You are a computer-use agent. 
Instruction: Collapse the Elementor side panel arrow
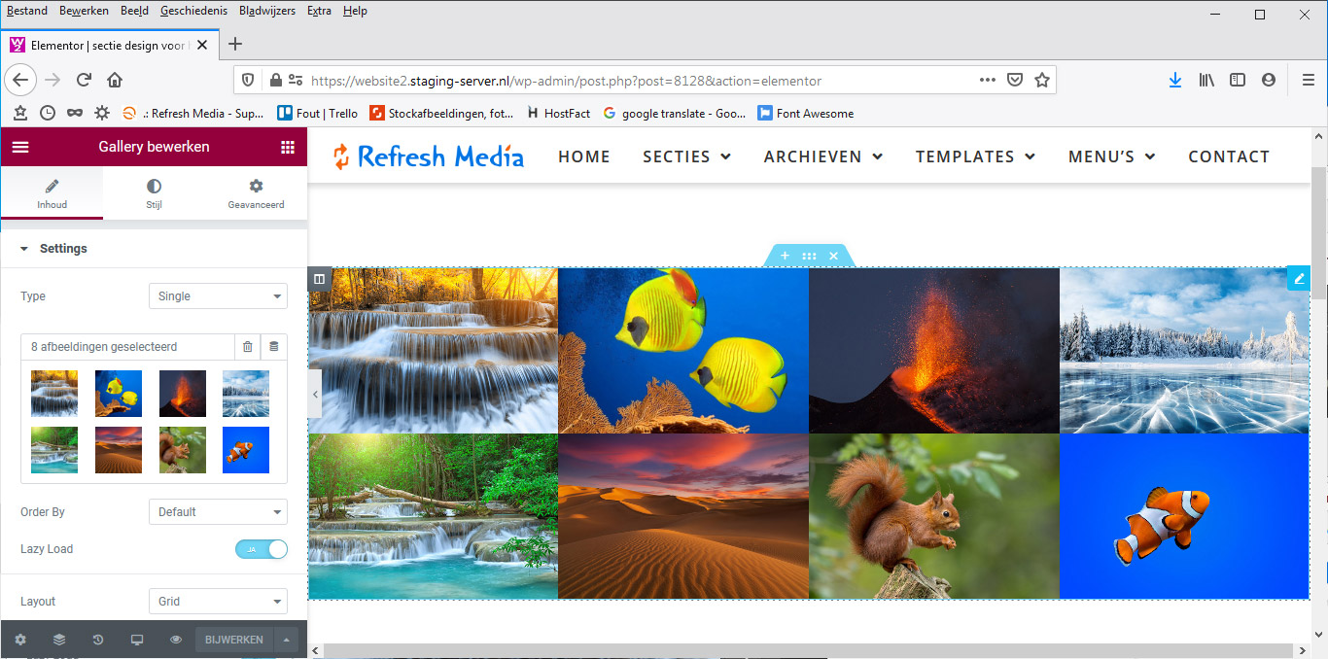pos(314,394)
